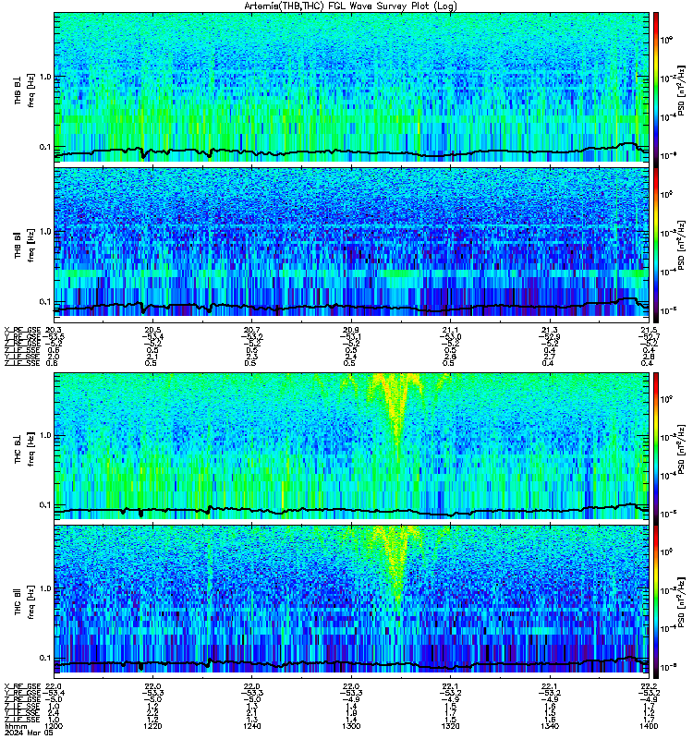Click the X_RE_GSE value 21.1
The height and width of the screenshot is (739, 693).
(x=451, y=330)
